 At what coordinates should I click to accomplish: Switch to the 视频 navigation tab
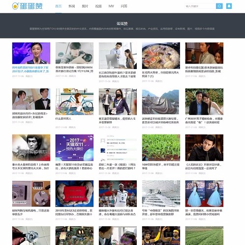click(x=98, y=6)
